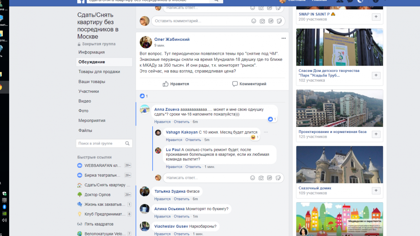Join 'Спасем Дом детского творчества' group via plus
Image resolution: width=420 pixels, height=236 pixels.
pyautogui.click(x=376, y=75)
